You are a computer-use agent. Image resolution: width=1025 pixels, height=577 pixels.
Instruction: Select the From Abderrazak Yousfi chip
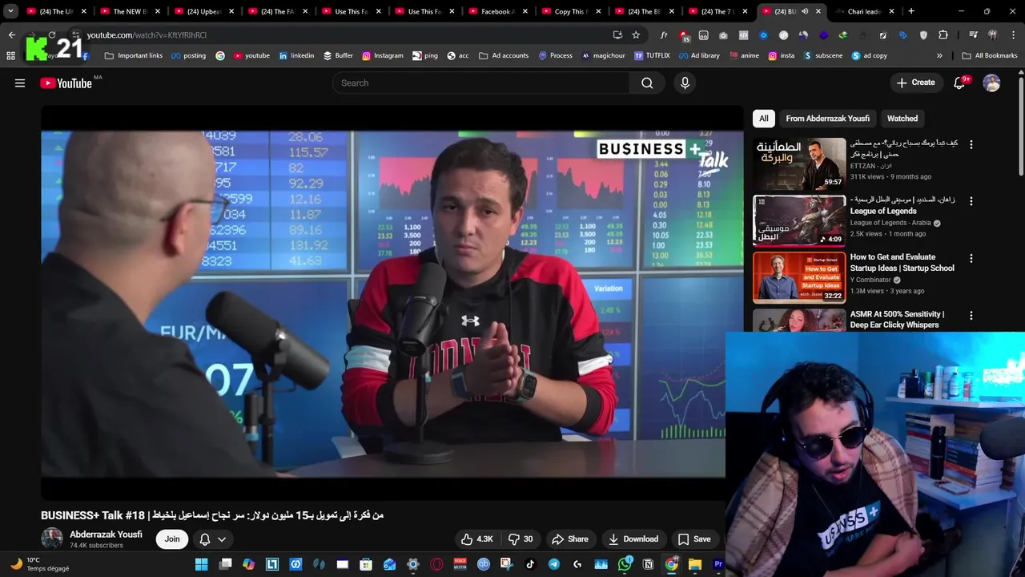[827, 119]
